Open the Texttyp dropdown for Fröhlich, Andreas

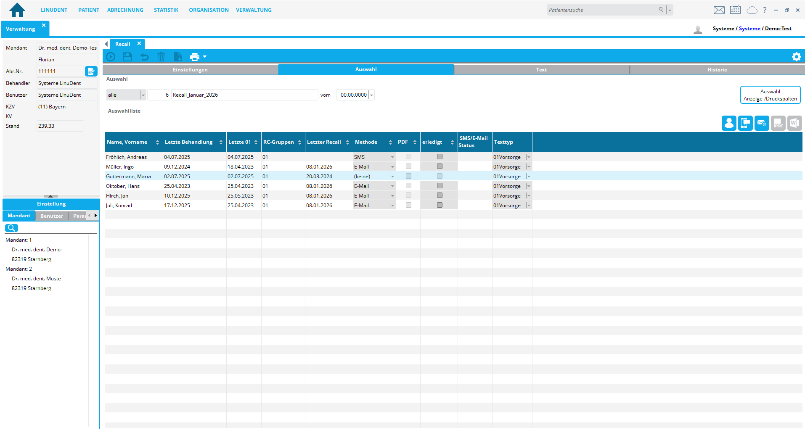coord(529,156)
